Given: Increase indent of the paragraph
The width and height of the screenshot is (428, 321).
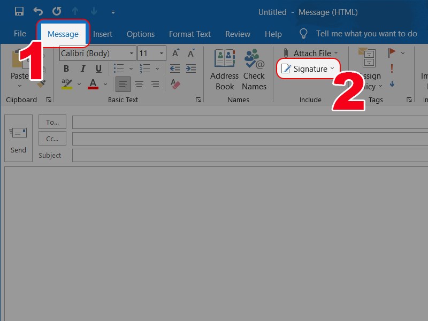Looking at the screenshot, I should 191,68.
